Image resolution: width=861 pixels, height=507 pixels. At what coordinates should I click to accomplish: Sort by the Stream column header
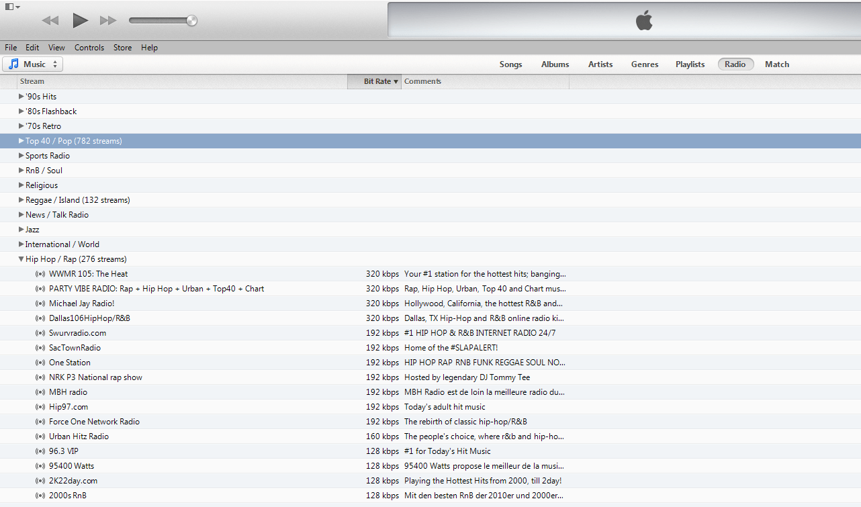[x=182, y=81]
